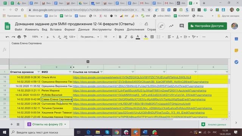The height and width of the screenshot is (136, 242).
Task: Open text wrapping dropdown
Action: click(x=187, y=37)
